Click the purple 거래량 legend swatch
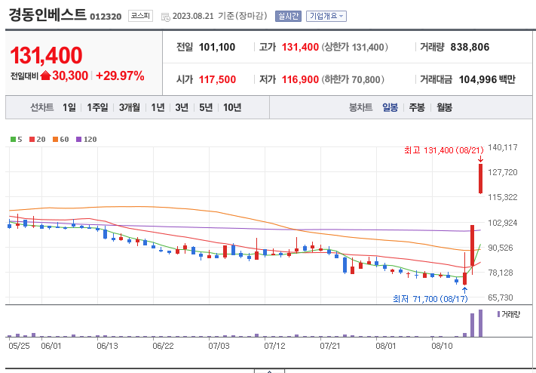 coord(499,314)
